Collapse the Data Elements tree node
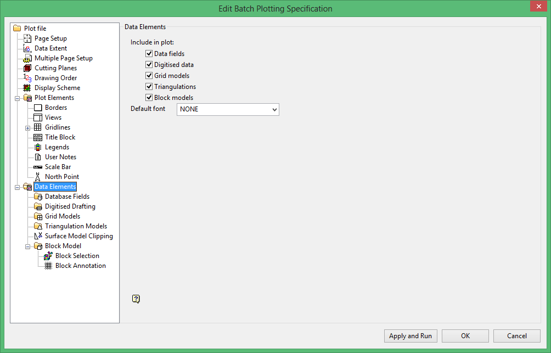Image resolution: width=551 pixels, height=353 pixels. click(17, 187)
